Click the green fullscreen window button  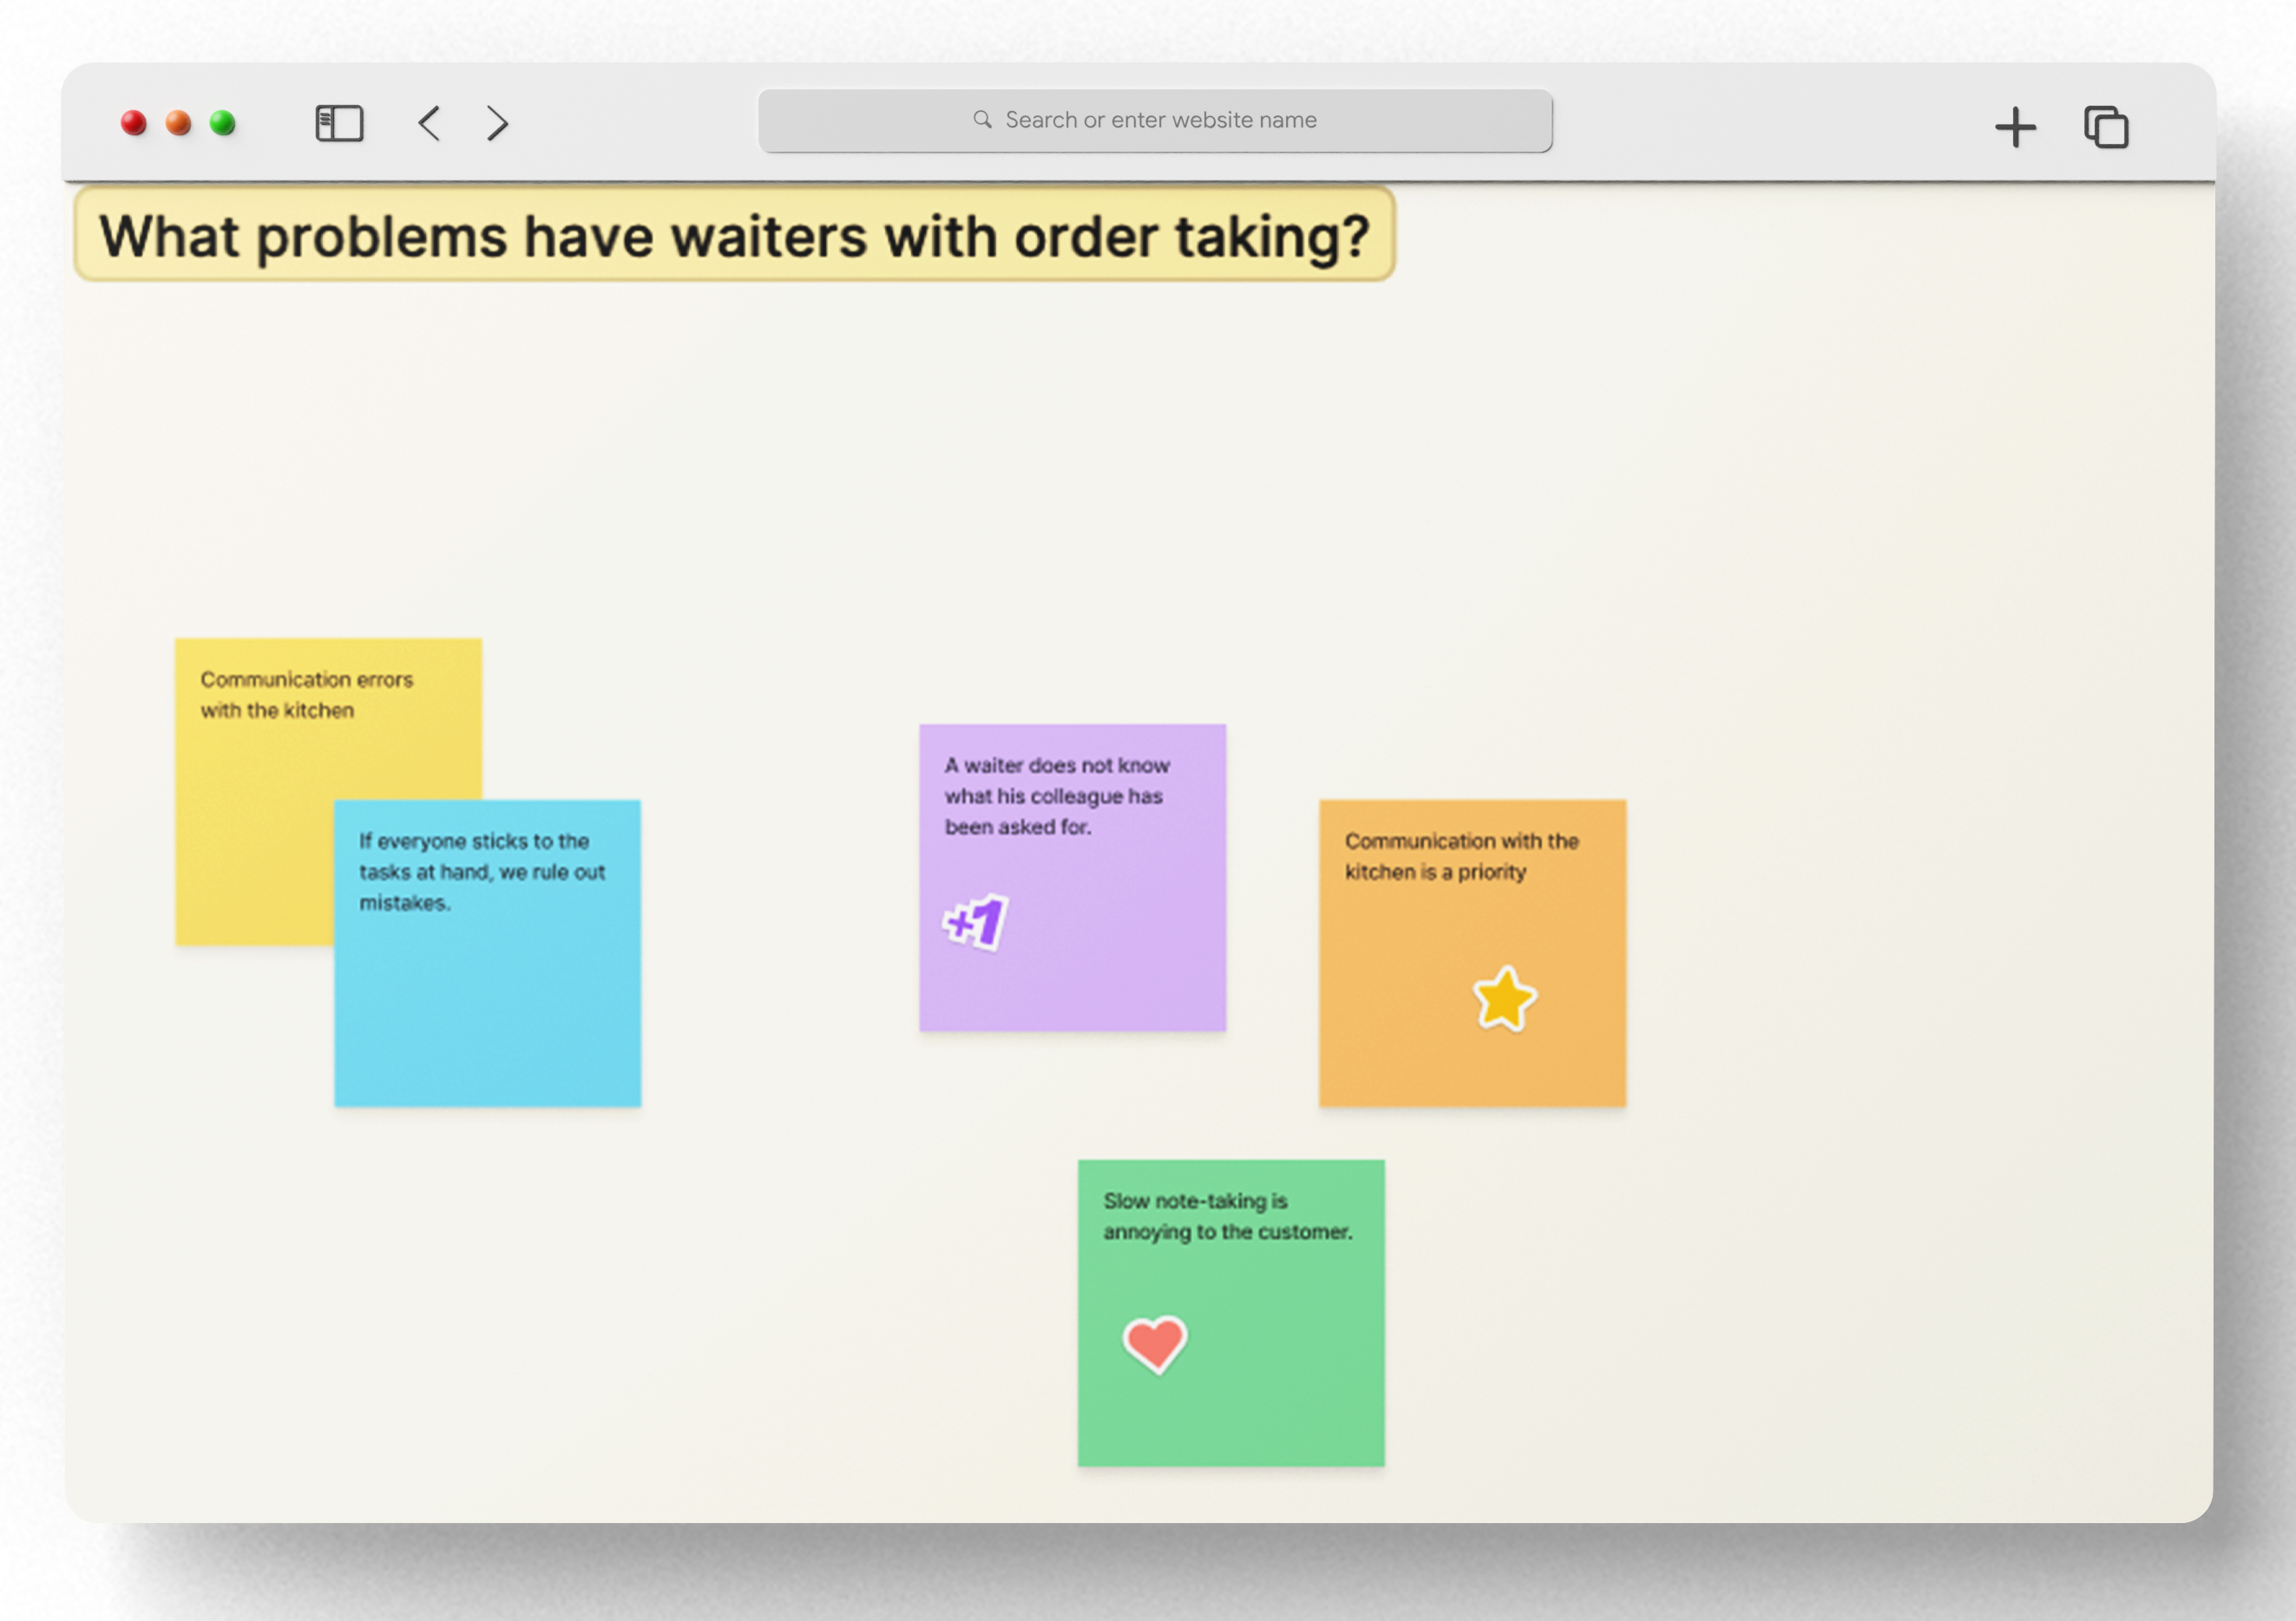(x=223, y=123)
